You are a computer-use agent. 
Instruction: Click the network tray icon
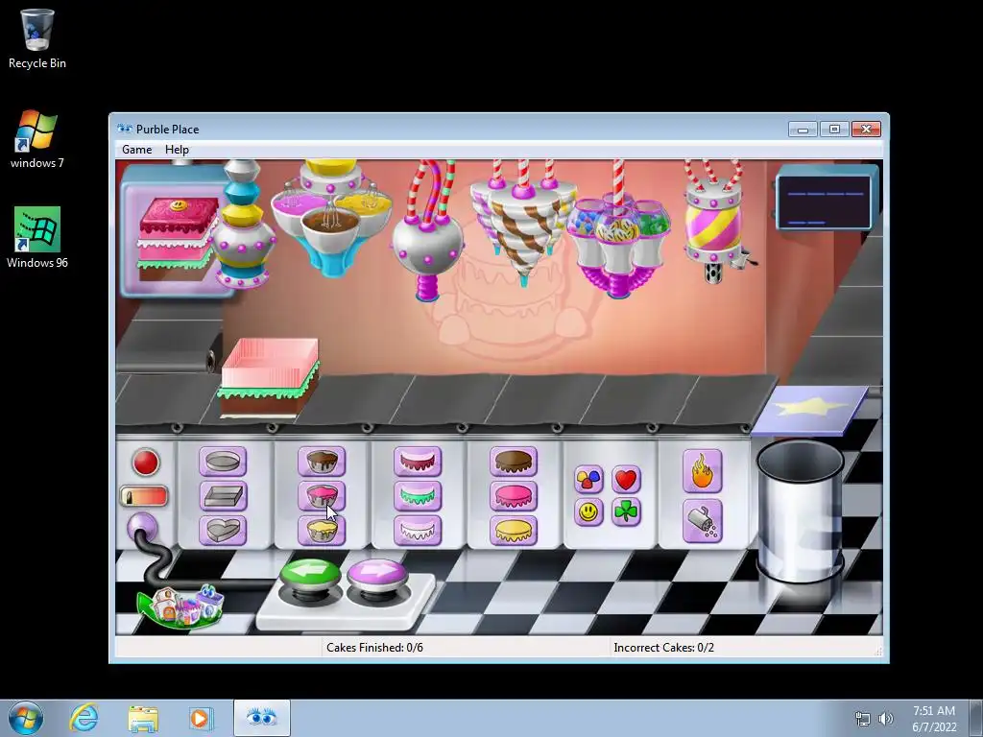pos(863,719)
